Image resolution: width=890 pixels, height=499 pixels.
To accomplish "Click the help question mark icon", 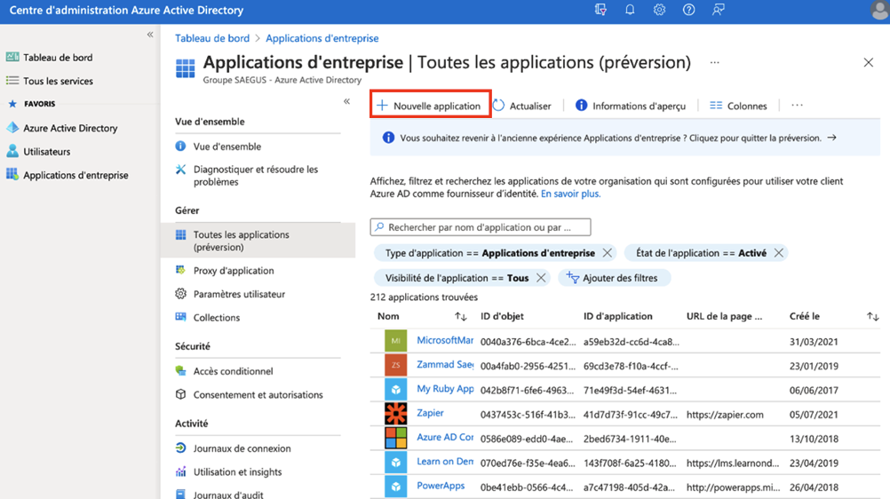I will (x=688, y=10).
